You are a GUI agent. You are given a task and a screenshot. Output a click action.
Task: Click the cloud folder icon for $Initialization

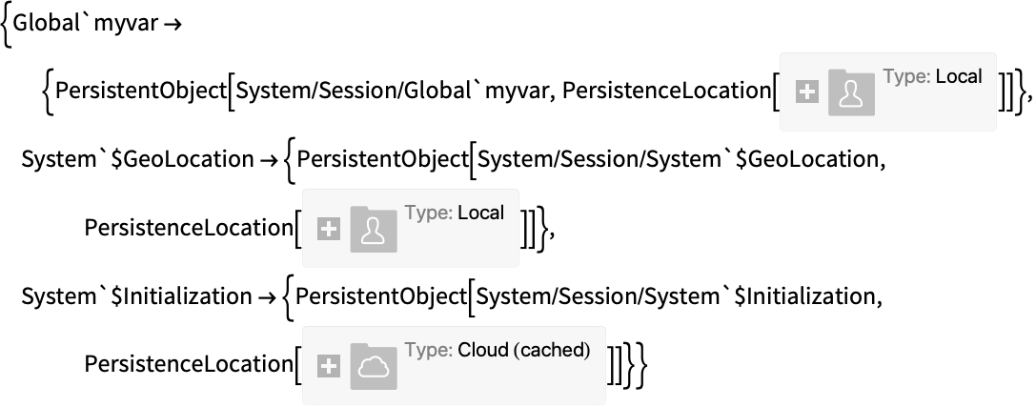[374, 366]
